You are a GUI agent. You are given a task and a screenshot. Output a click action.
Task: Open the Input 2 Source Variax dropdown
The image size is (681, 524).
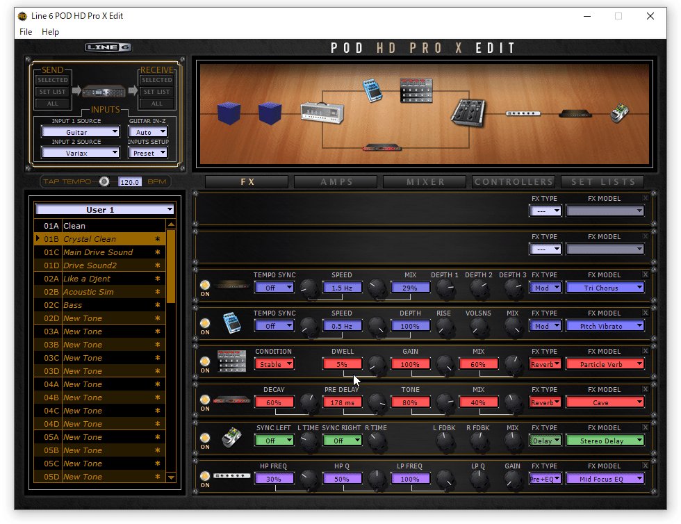(x=81, y=152)
